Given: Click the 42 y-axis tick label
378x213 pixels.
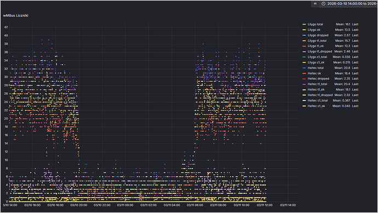Looking at the screenshot, I should click(x=6, y=27).
